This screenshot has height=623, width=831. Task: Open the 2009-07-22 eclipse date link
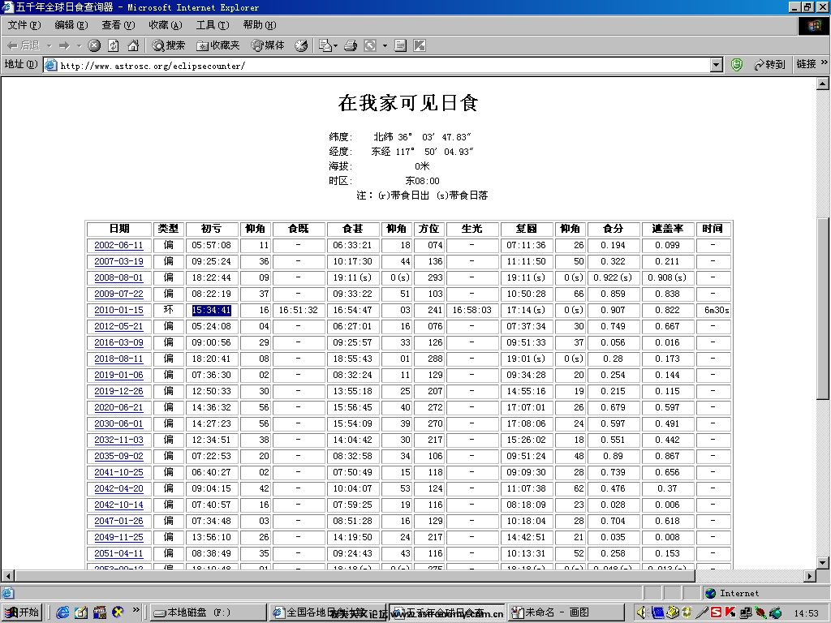(118, 294)
